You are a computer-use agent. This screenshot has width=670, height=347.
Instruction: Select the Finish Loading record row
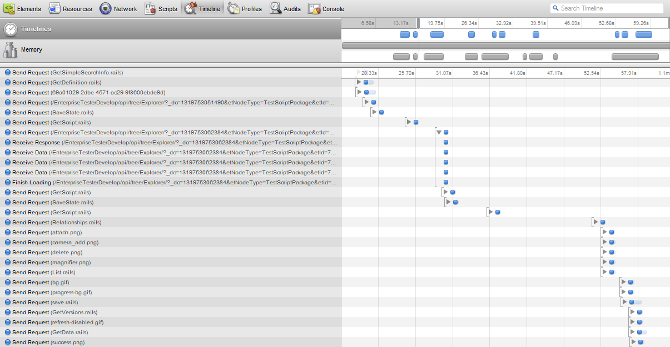click(167, 183)
